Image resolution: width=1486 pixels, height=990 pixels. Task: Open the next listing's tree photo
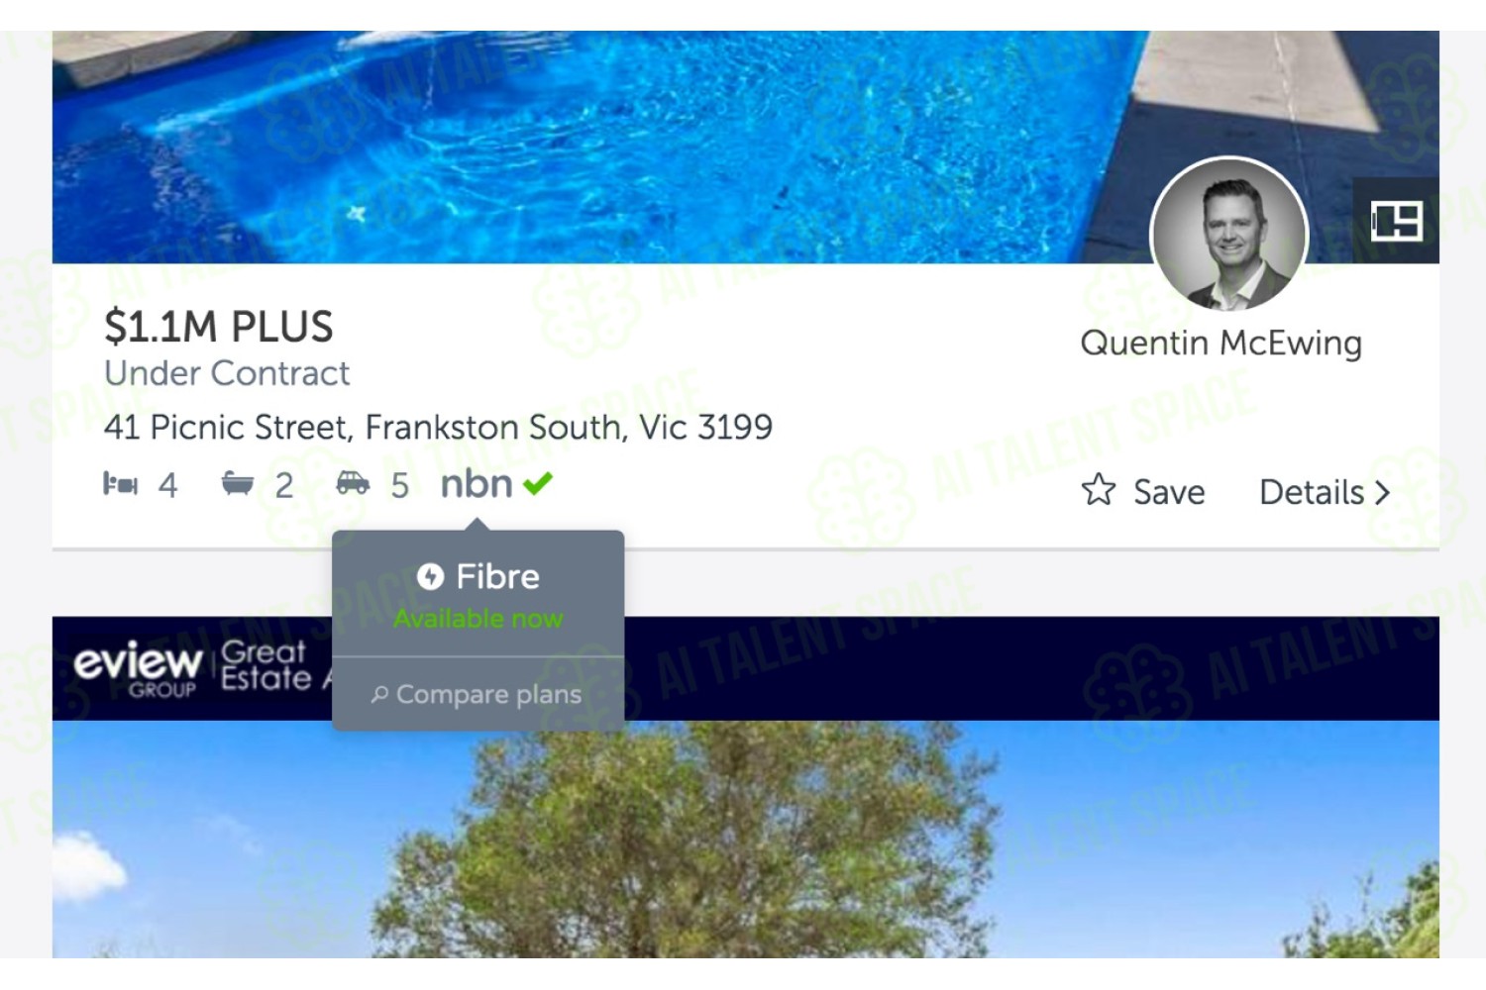coord(745,839)
